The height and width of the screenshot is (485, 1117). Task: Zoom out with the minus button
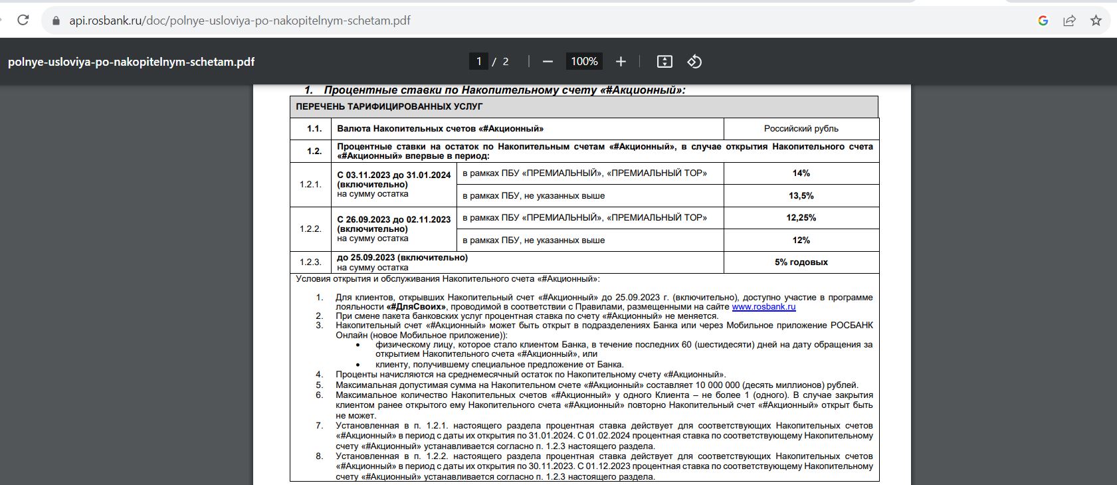click(548, 61)
